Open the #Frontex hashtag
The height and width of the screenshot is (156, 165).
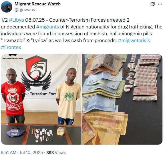coord(11,47)
